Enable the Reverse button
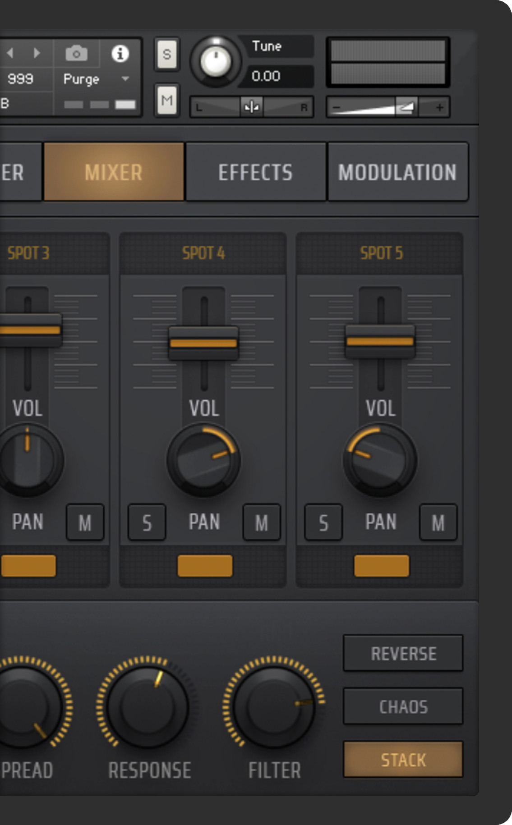The width and height of the screenshot is (512, 825). click(403, 653)
